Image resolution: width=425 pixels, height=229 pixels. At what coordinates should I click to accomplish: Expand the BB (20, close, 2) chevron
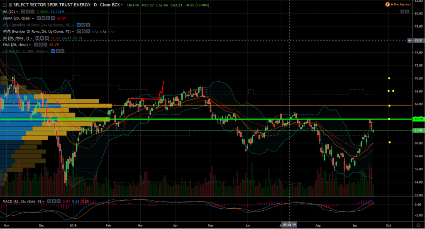[32, 38]
